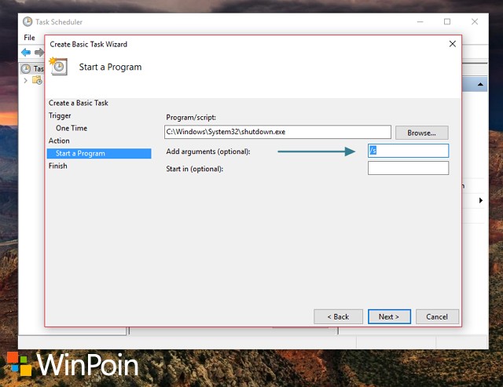503x387 pixels.
Task: Cancel the Create Basic Task Wizard
Action: (x=437, y=316)
